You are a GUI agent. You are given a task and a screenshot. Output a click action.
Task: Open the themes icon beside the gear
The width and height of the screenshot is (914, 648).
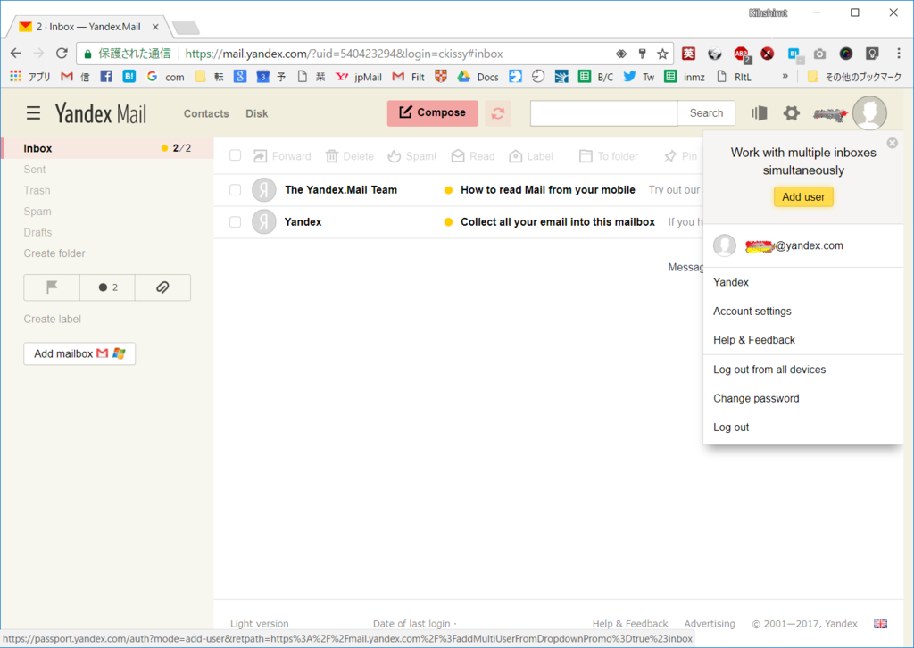coord(759,113)
